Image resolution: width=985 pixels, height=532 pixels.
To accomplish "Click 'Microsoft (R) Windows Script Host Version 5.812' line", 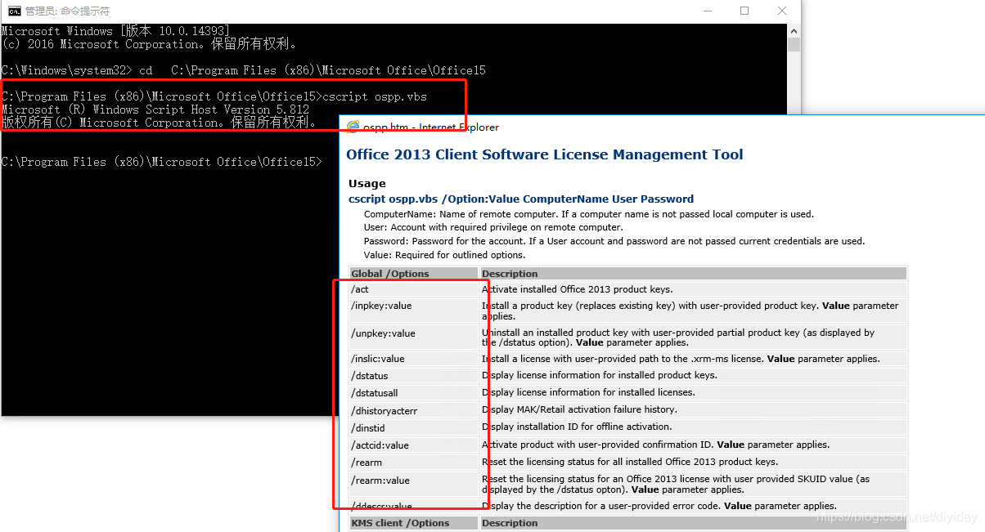I will point(155,110).
